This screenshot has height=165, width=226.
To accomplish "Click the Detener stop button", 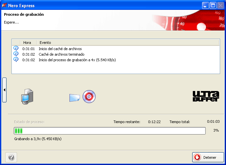I will (x=208, y=157).
